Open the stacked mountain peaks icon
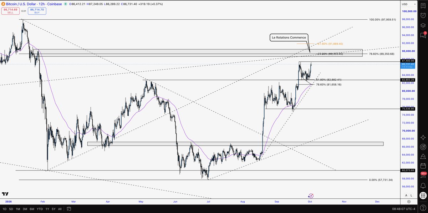428x213 pixels. 423,156
